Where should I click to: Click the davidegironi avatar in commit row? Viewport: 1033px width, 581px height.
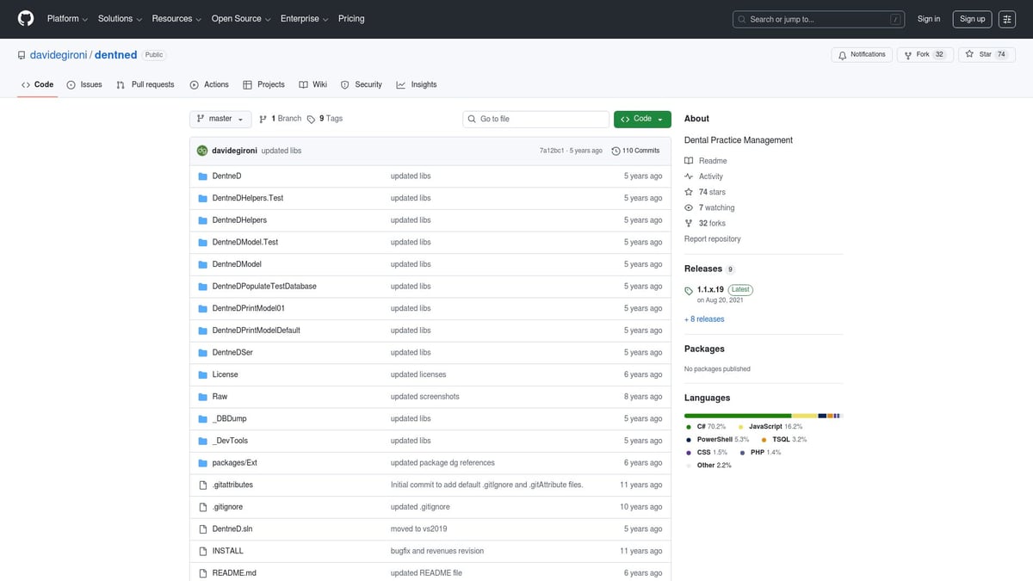(202, 151)
